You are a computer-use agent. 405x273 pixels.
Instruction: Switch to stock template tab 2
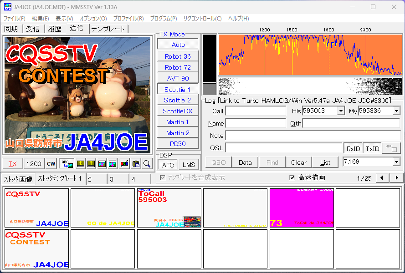[x=96, y=179]
